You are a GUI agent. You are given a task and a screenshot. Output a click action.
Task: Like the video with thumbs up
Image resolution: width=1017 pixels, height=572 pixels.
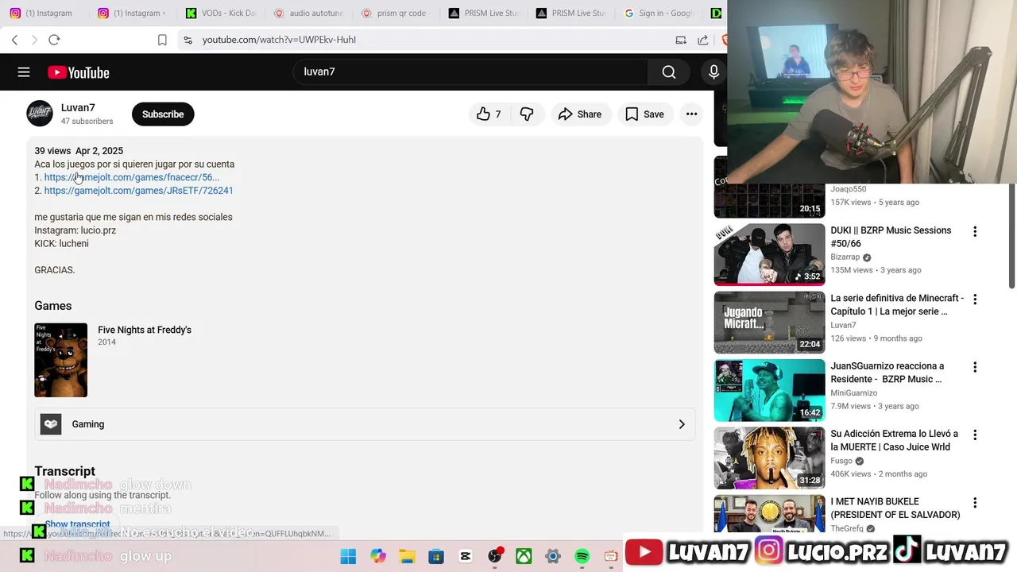[x=489, y=114]
